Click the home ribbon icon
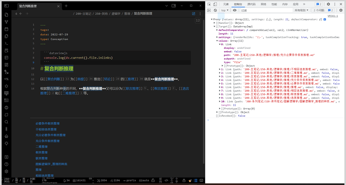This screenshot has height=185, width=346. coord(6,136)
